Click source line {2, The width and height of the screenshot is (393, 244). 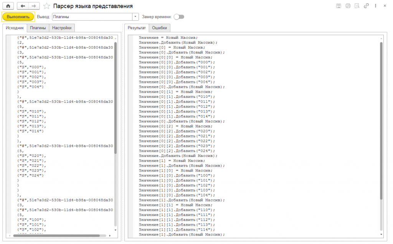pyautogui.click(x=20, y=42)
